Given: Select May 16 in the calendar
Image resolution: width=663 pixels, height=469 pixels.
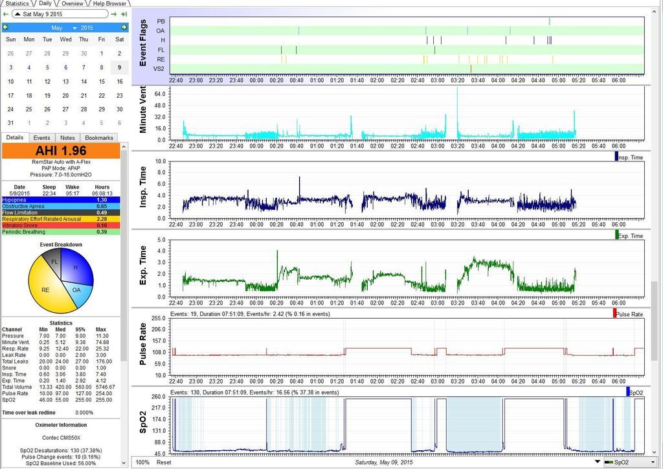Looking at the screenshot, I should [120, 82].
